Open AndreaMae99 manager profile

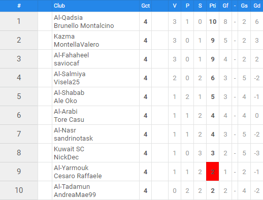click(x=75, y=195)
